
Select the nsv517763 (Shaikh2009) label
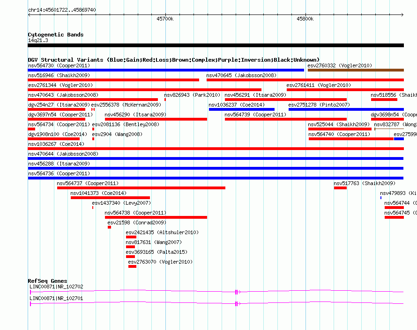[365, 183]
